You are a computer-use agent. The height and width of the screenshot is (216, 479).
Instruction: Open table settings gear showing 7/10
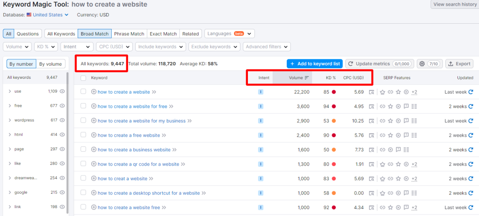[x=429, y=63]
